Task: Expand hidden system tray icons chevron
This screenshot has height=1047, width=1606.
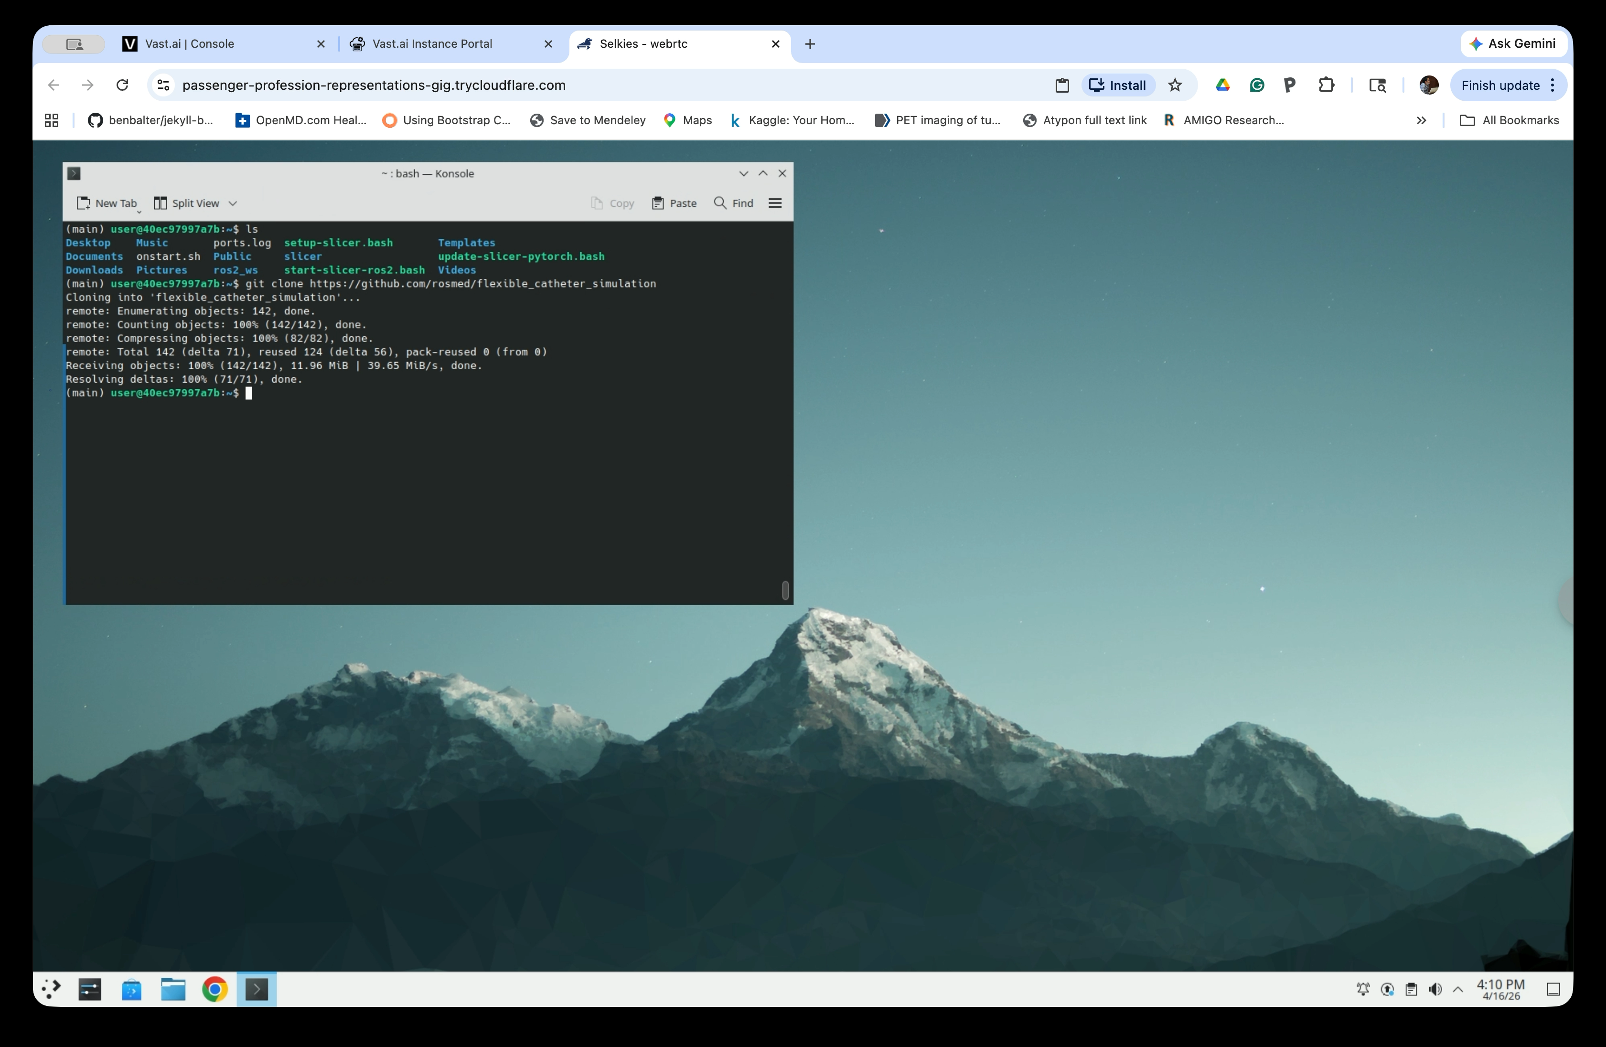Action: (x=1458, y=989)
